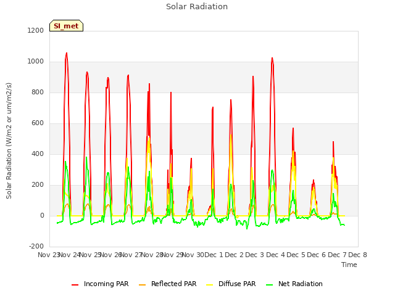
Task: Click the green Net Radiation legend swatch
Action: point(270,285)
